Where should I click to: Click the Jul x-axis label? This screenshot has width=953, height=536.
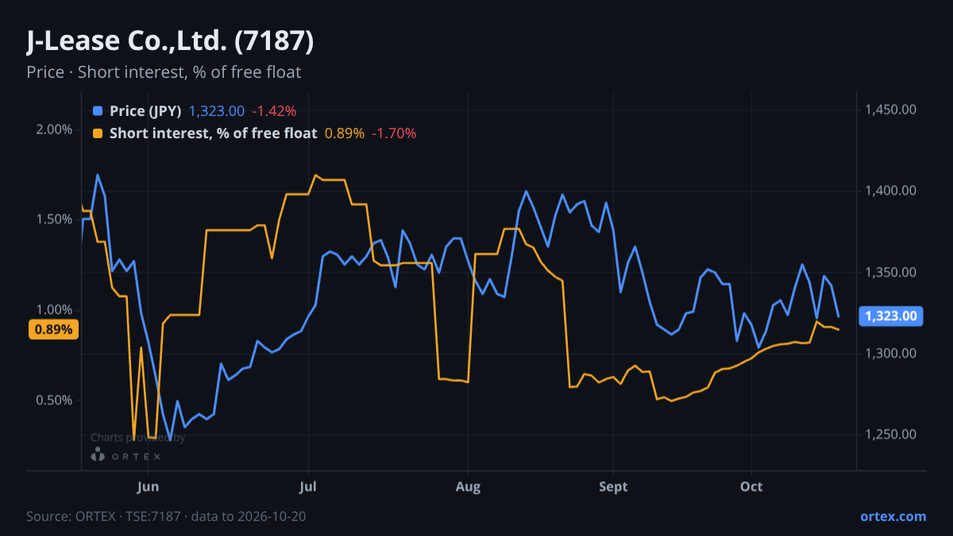pyautogui.click(x=309, y=486)
